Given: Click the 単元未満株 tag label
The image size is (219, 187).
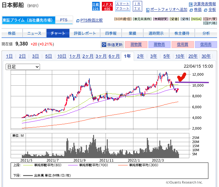Looking at the screenshot, I should pos(142,19).
